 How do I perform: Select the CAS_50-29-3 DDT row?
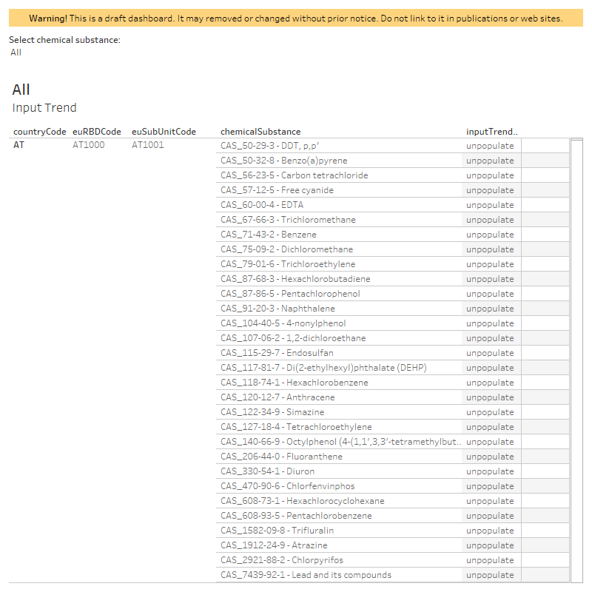tap(393, 146)
